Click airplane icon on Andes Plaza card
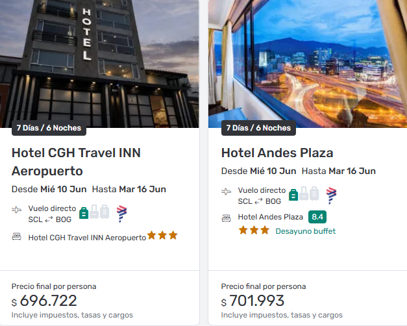The height and width of the screenshot is (326, 407). point(227,192)
